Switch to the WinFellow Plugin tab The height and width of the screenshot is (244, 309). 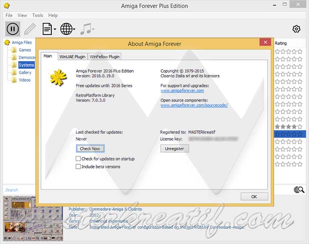[105, 56]
